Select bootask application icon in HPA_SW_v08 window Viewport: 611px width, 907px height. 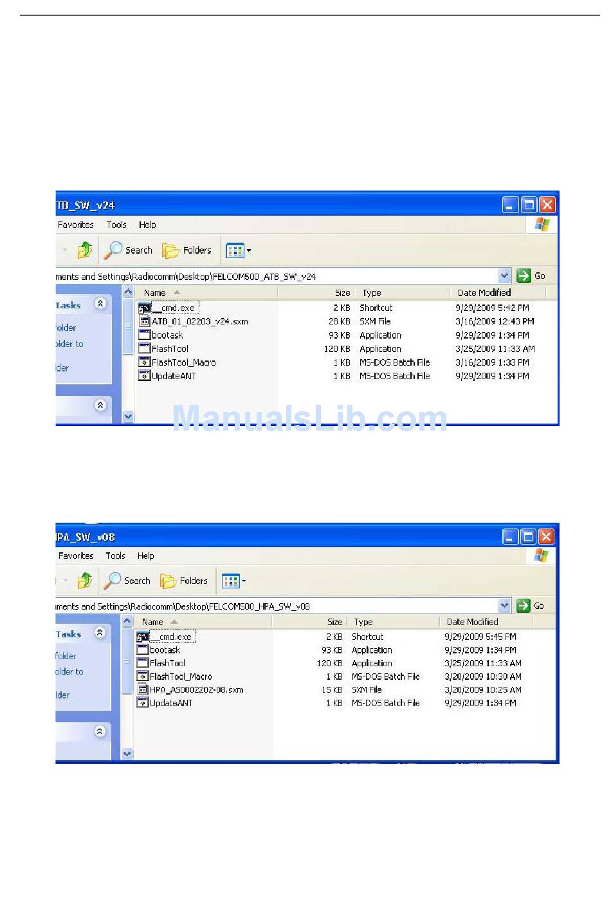click(143, 650)
